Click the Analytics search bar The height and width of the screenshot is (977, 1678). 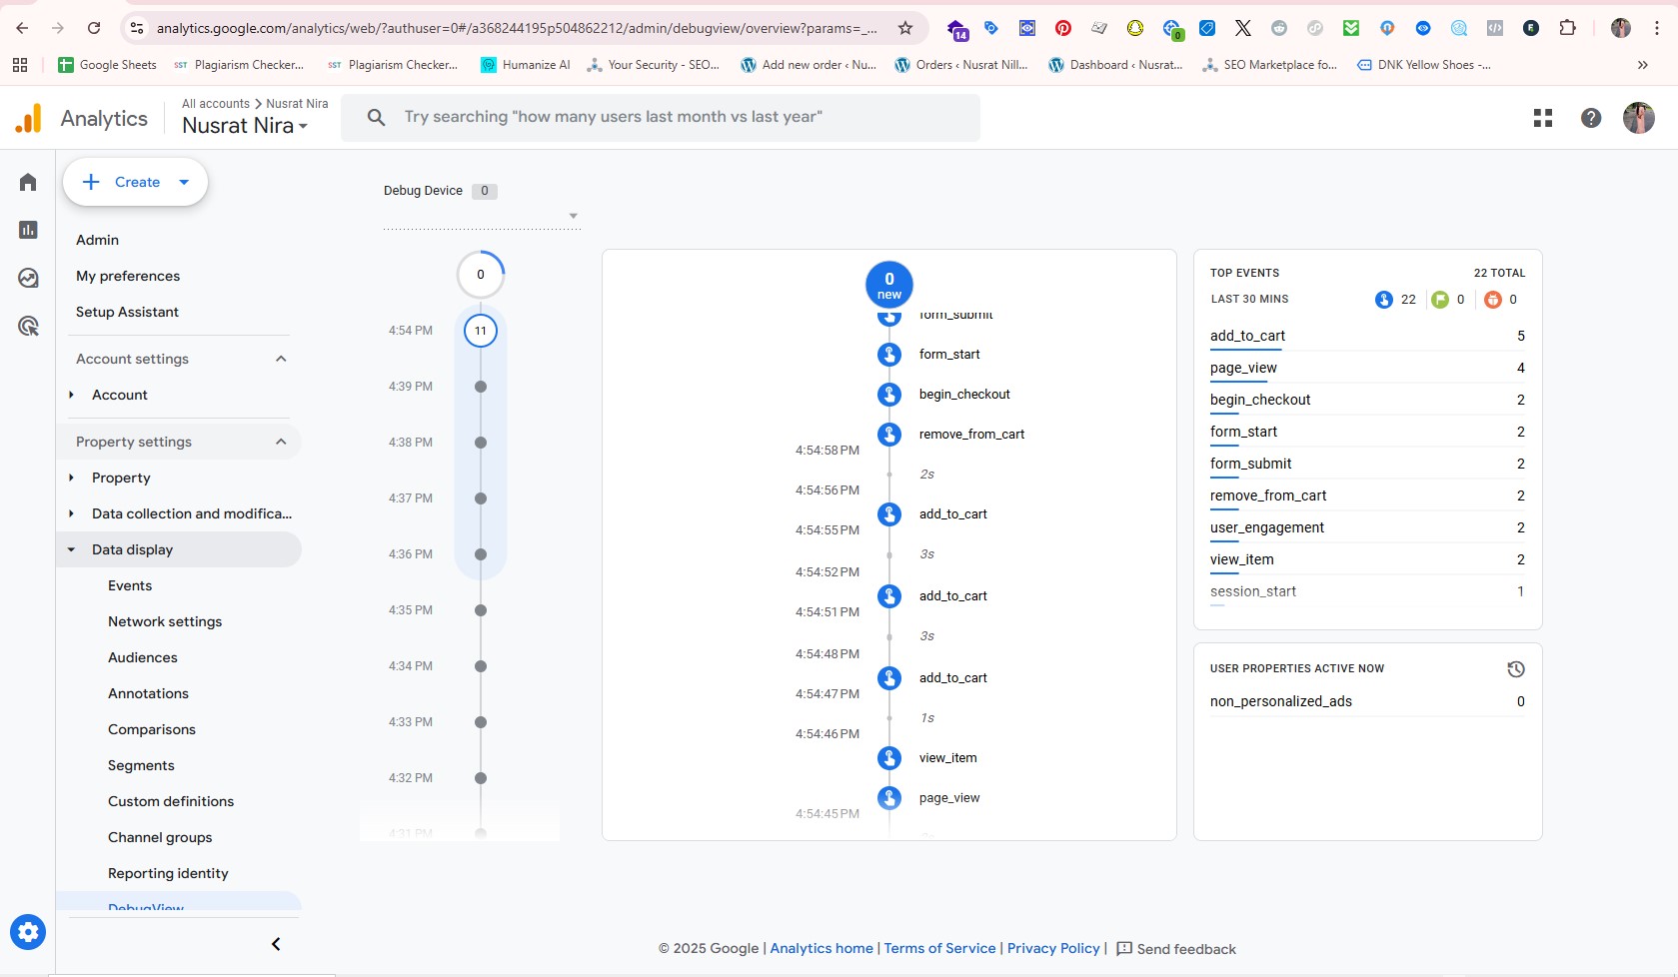[x=662, y=117]
